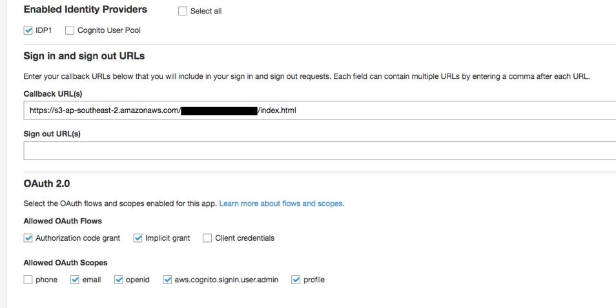The image size is (616, 308).
Task: Uncheck the profile scope
Action: click(x=296, y=280)
